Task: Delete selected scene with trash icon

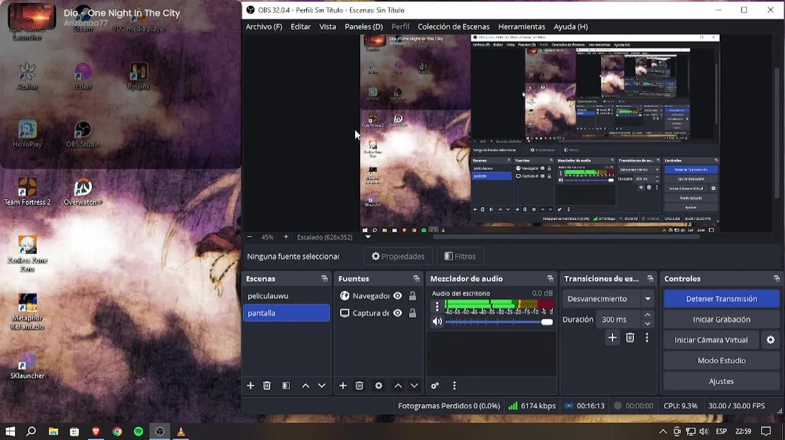Action: [267, 386]
